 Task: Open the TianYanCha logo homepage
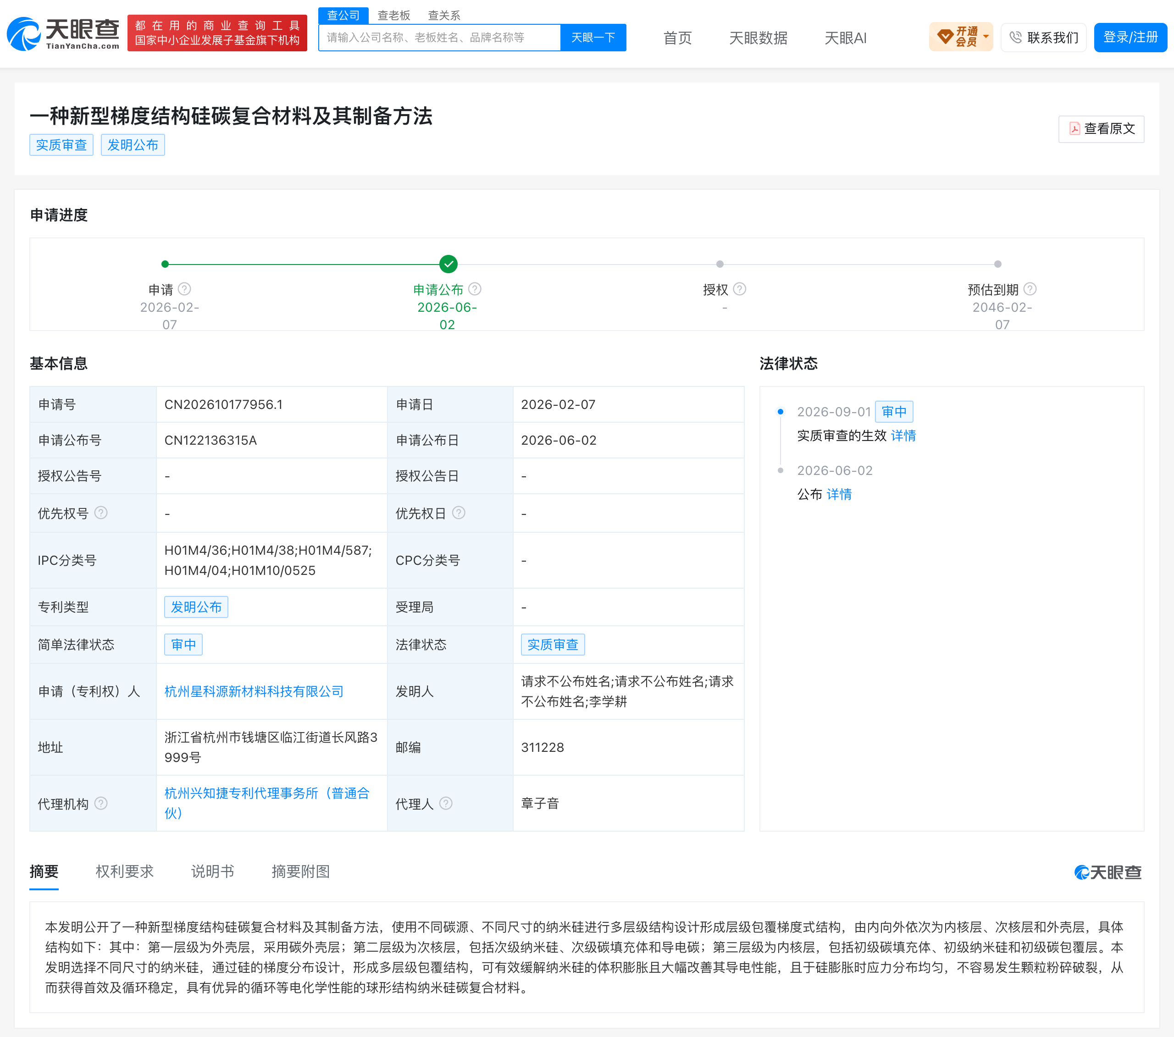(63, 34)
